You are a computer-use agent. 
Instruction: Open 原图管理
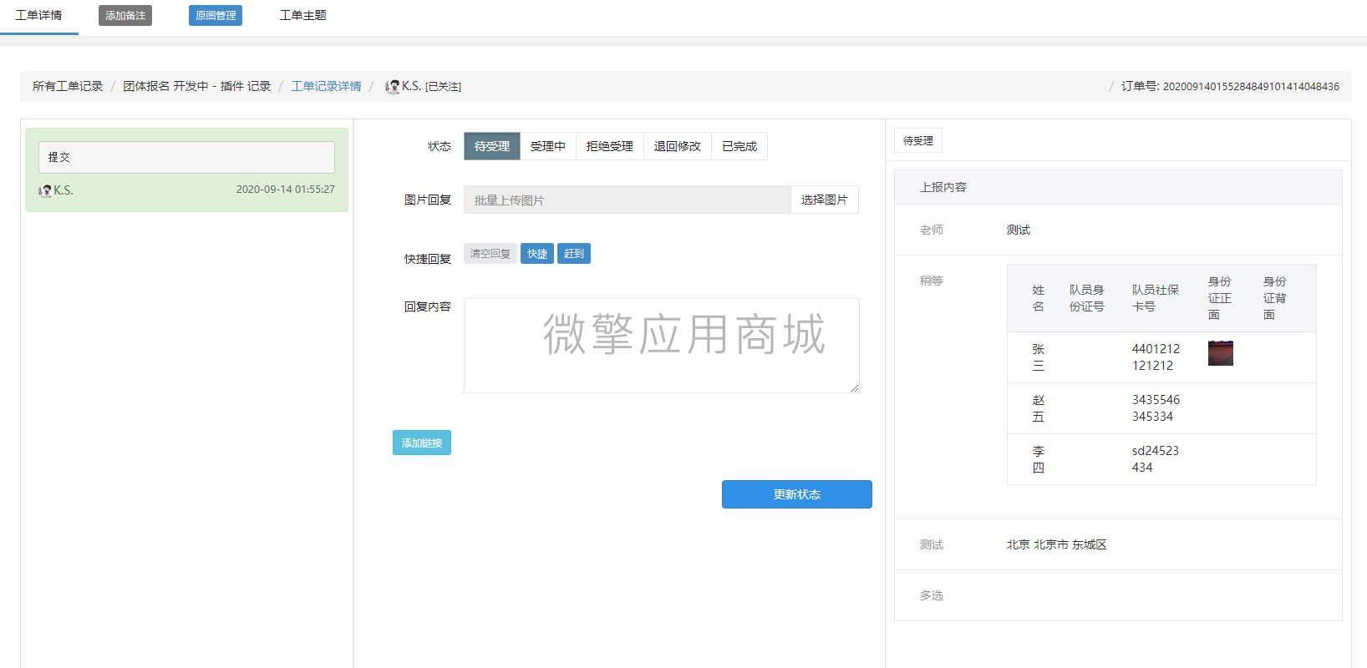pyautogui.click(x=216, y=15)
